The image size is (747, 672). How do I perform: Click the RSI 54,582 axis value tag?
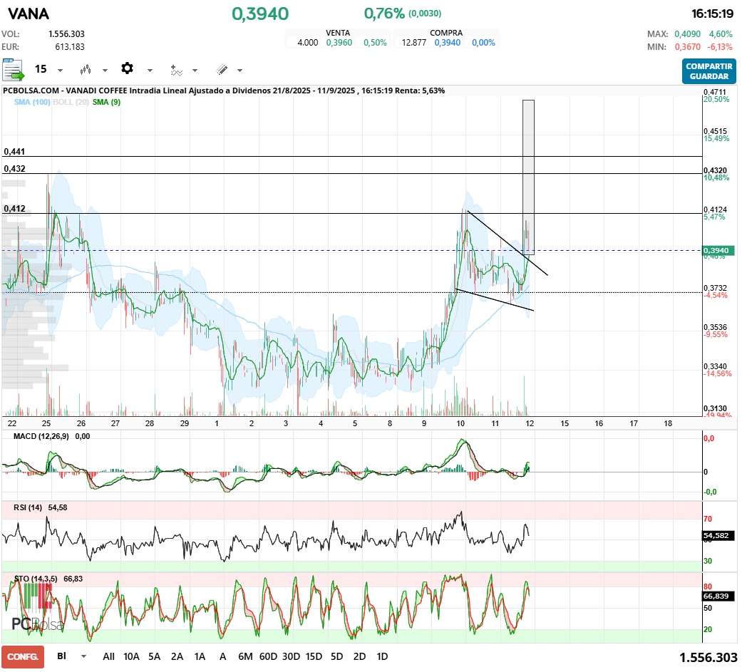pos(719,536)
